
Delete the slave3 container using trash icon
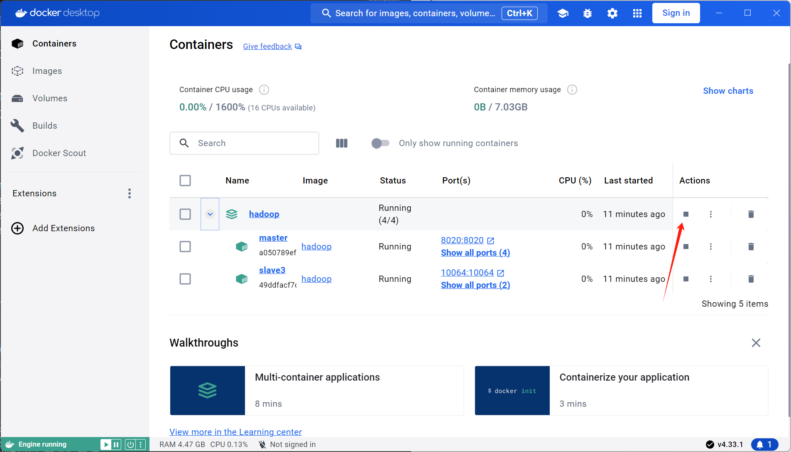pos(751,279)
